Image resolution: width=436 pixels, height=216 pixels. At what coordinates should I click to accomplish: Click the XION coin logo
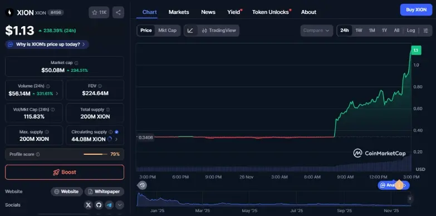click(x=9, y=12)
